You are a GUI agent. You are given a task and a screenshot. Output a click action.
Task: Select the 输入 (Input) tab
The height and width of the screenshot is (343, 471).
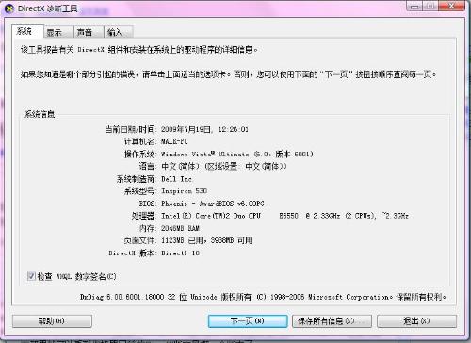[118, 32]
